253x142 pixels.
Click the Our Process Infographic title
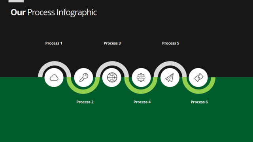point(54,12)
